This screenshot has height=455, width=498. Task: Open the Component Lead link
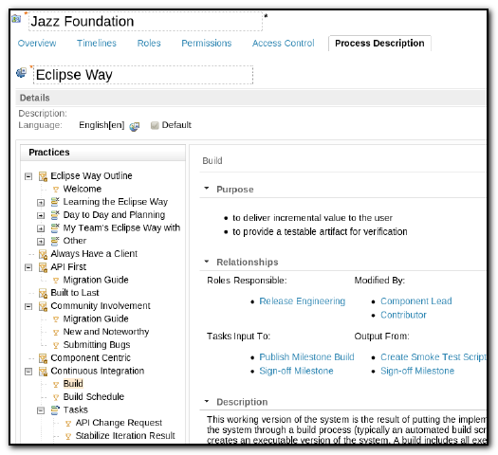(x=416, y=300)
